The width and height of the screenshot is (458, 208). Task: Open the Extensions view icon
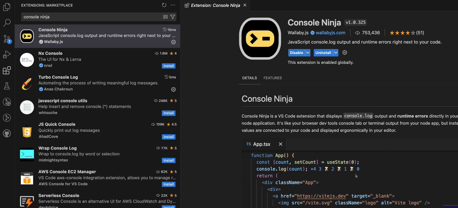tap(7, 70)
